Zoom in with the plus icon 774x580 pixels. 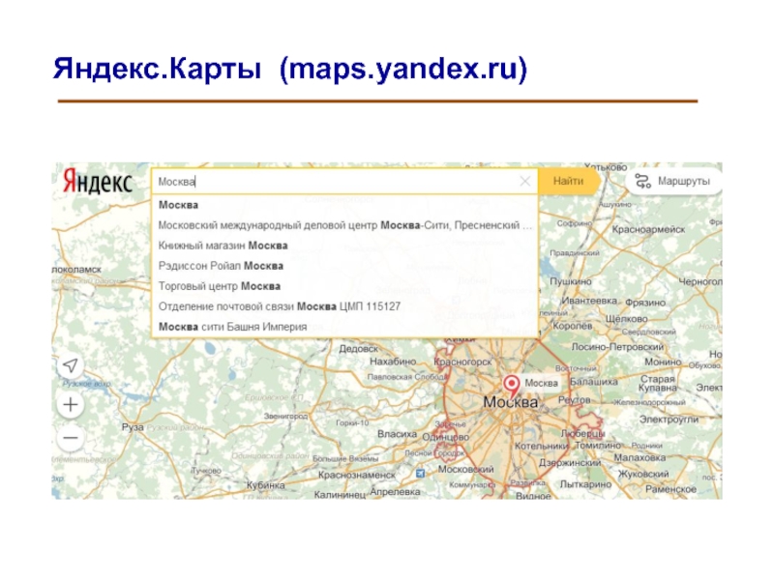tap(71, 405)
